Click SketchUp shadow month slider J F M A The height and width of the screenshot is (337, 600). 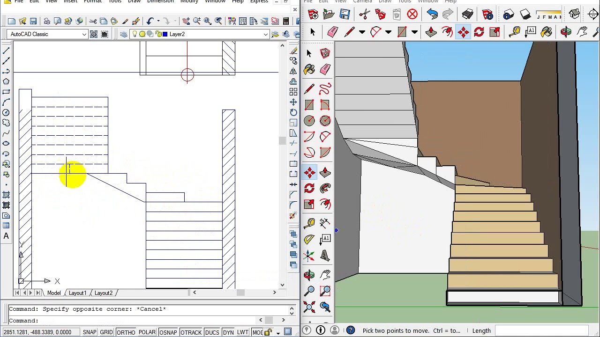pyautogui.click(x=548, y=15)
